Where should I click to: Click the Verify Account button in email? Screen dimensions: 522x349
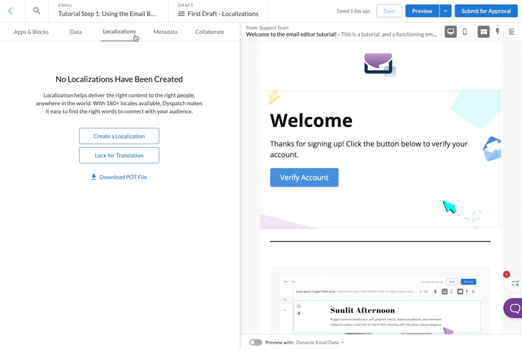coord(304,178)
